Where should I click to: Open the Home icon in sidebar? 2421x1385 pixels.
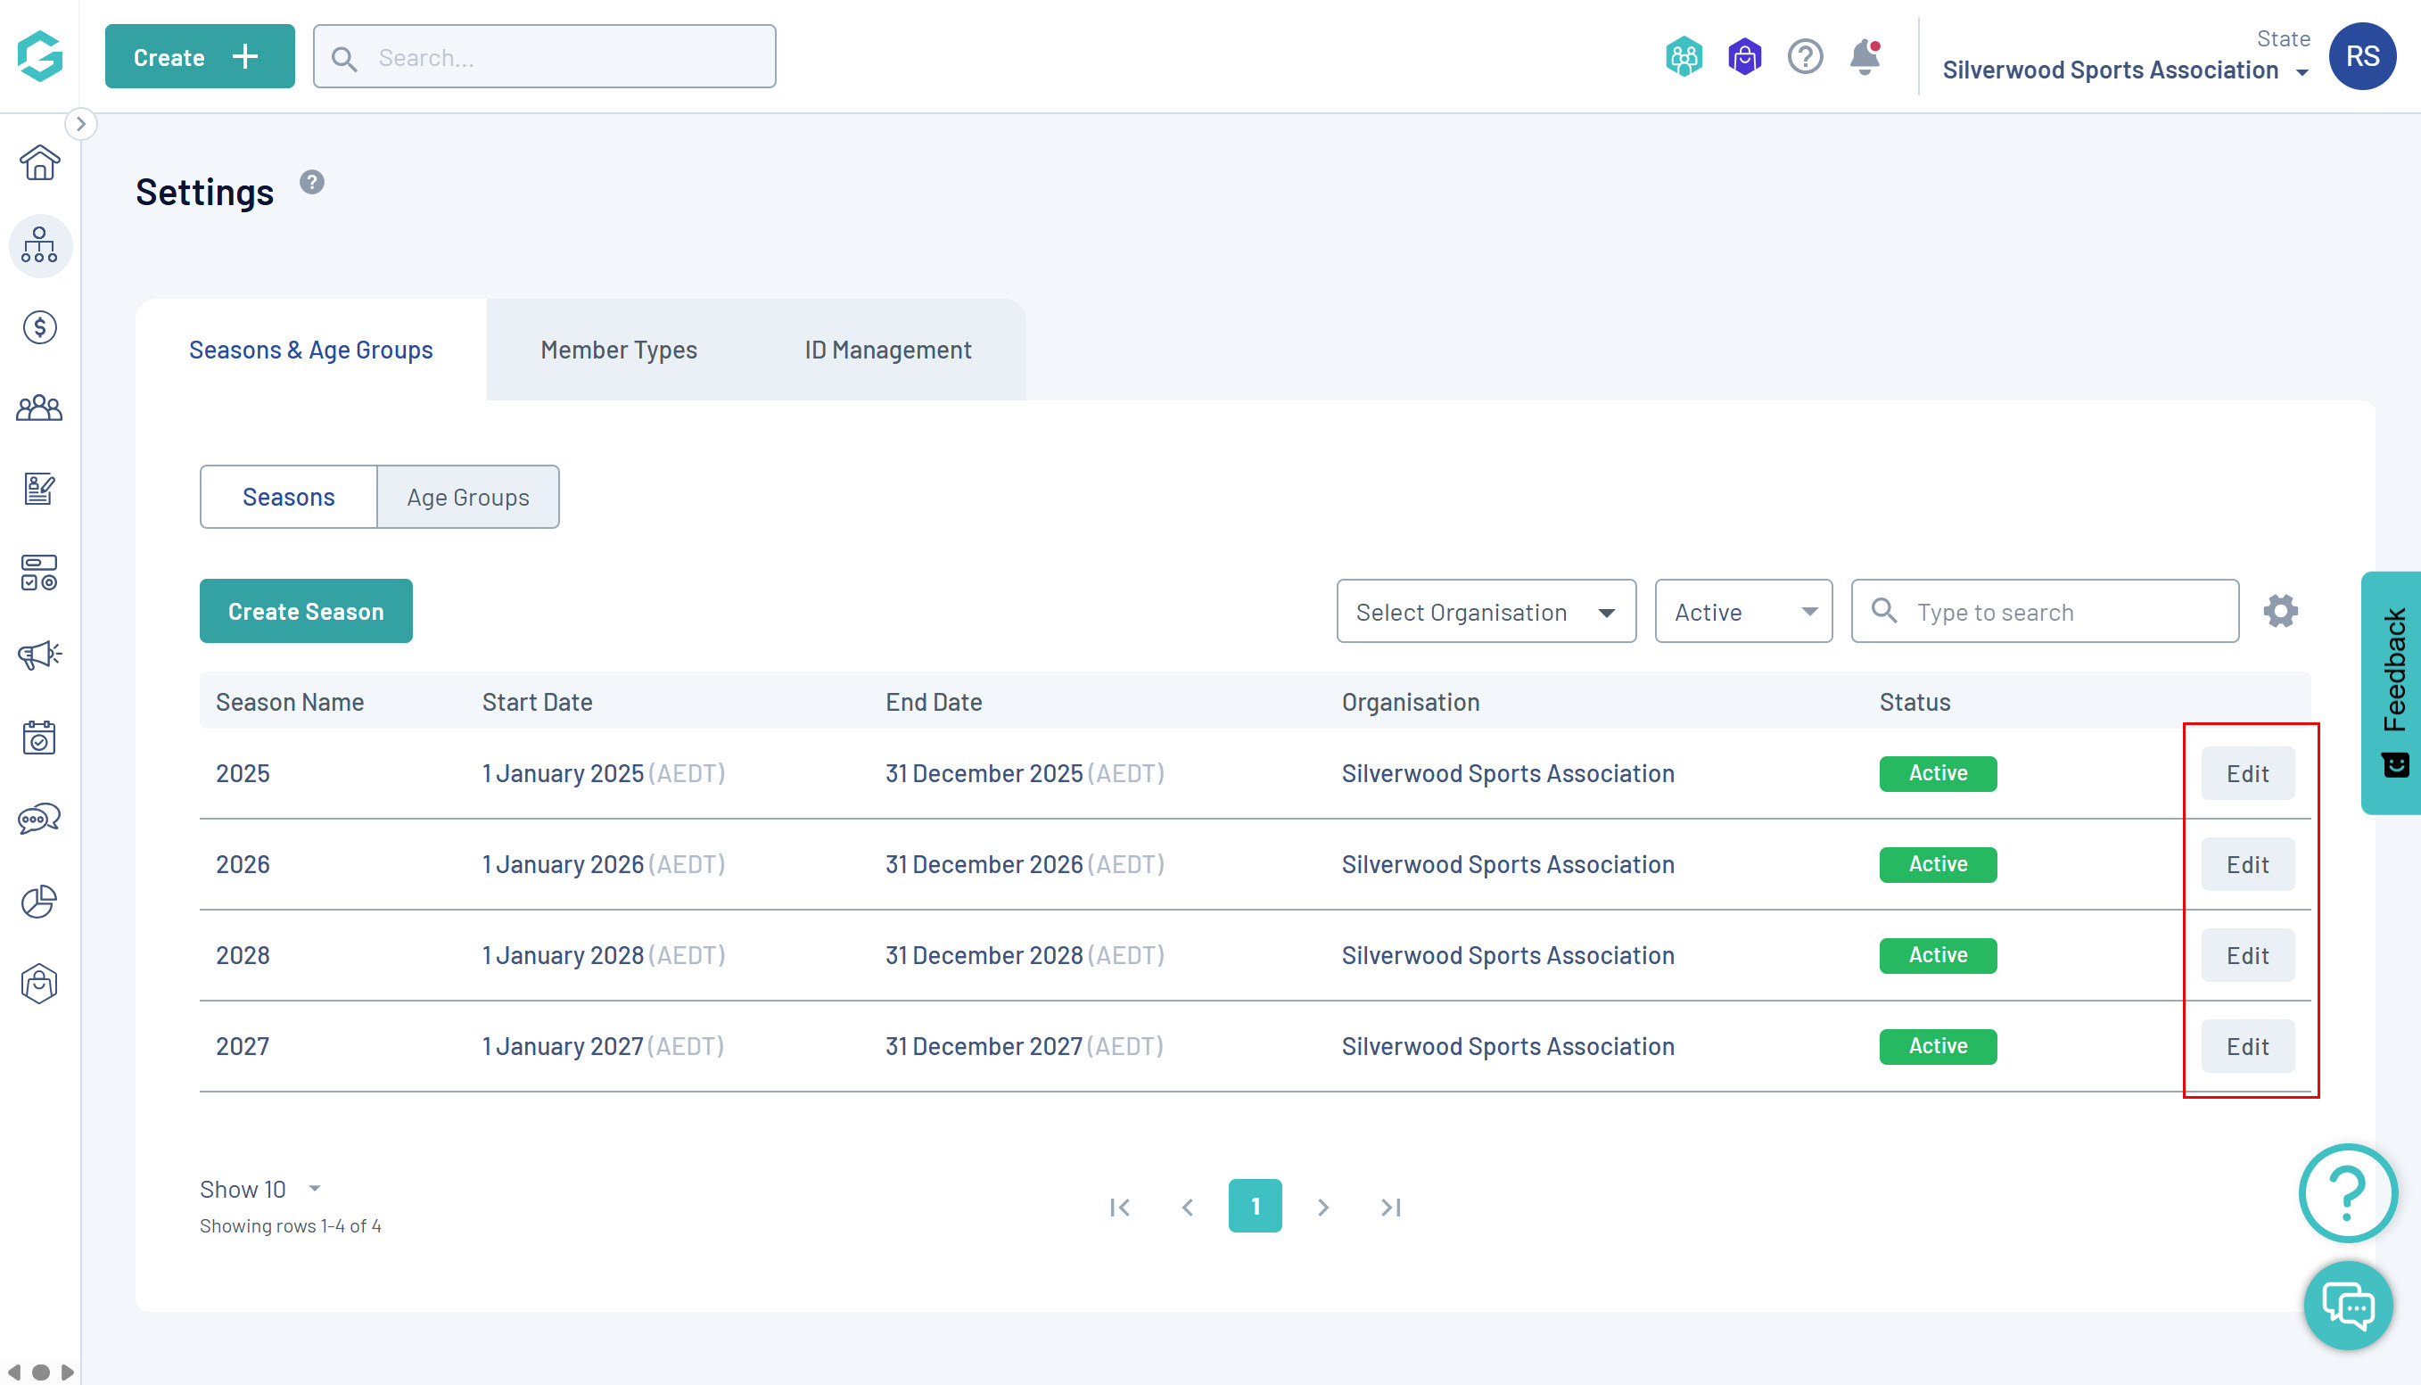pyautogui.click(x=39, y=162)
